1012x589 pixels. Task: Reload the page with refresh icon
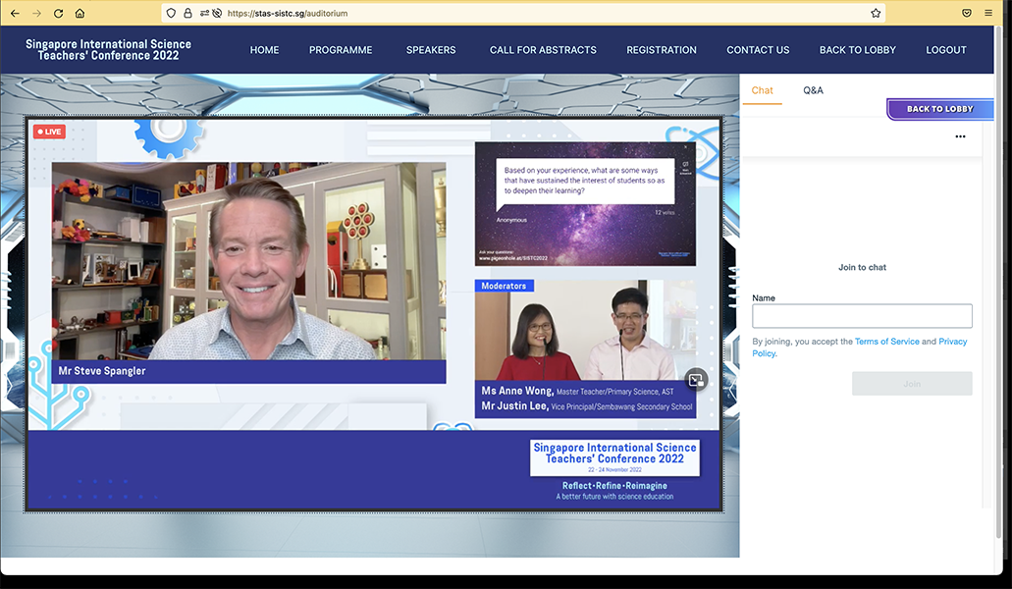pos(58,13)
